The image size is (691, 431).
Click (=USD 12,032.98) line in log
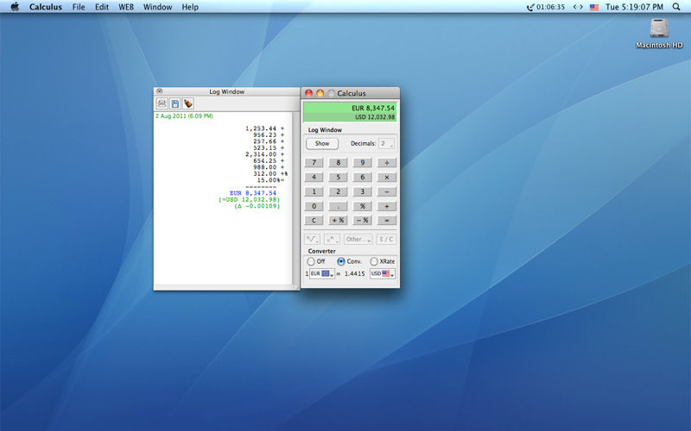250,200
